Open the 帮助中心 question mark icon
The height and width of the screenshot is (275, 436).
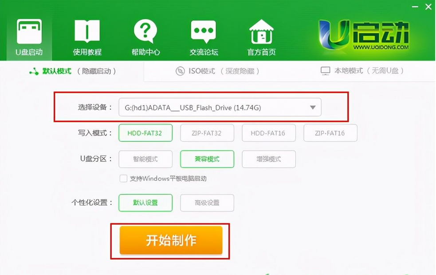click(145, 31)
